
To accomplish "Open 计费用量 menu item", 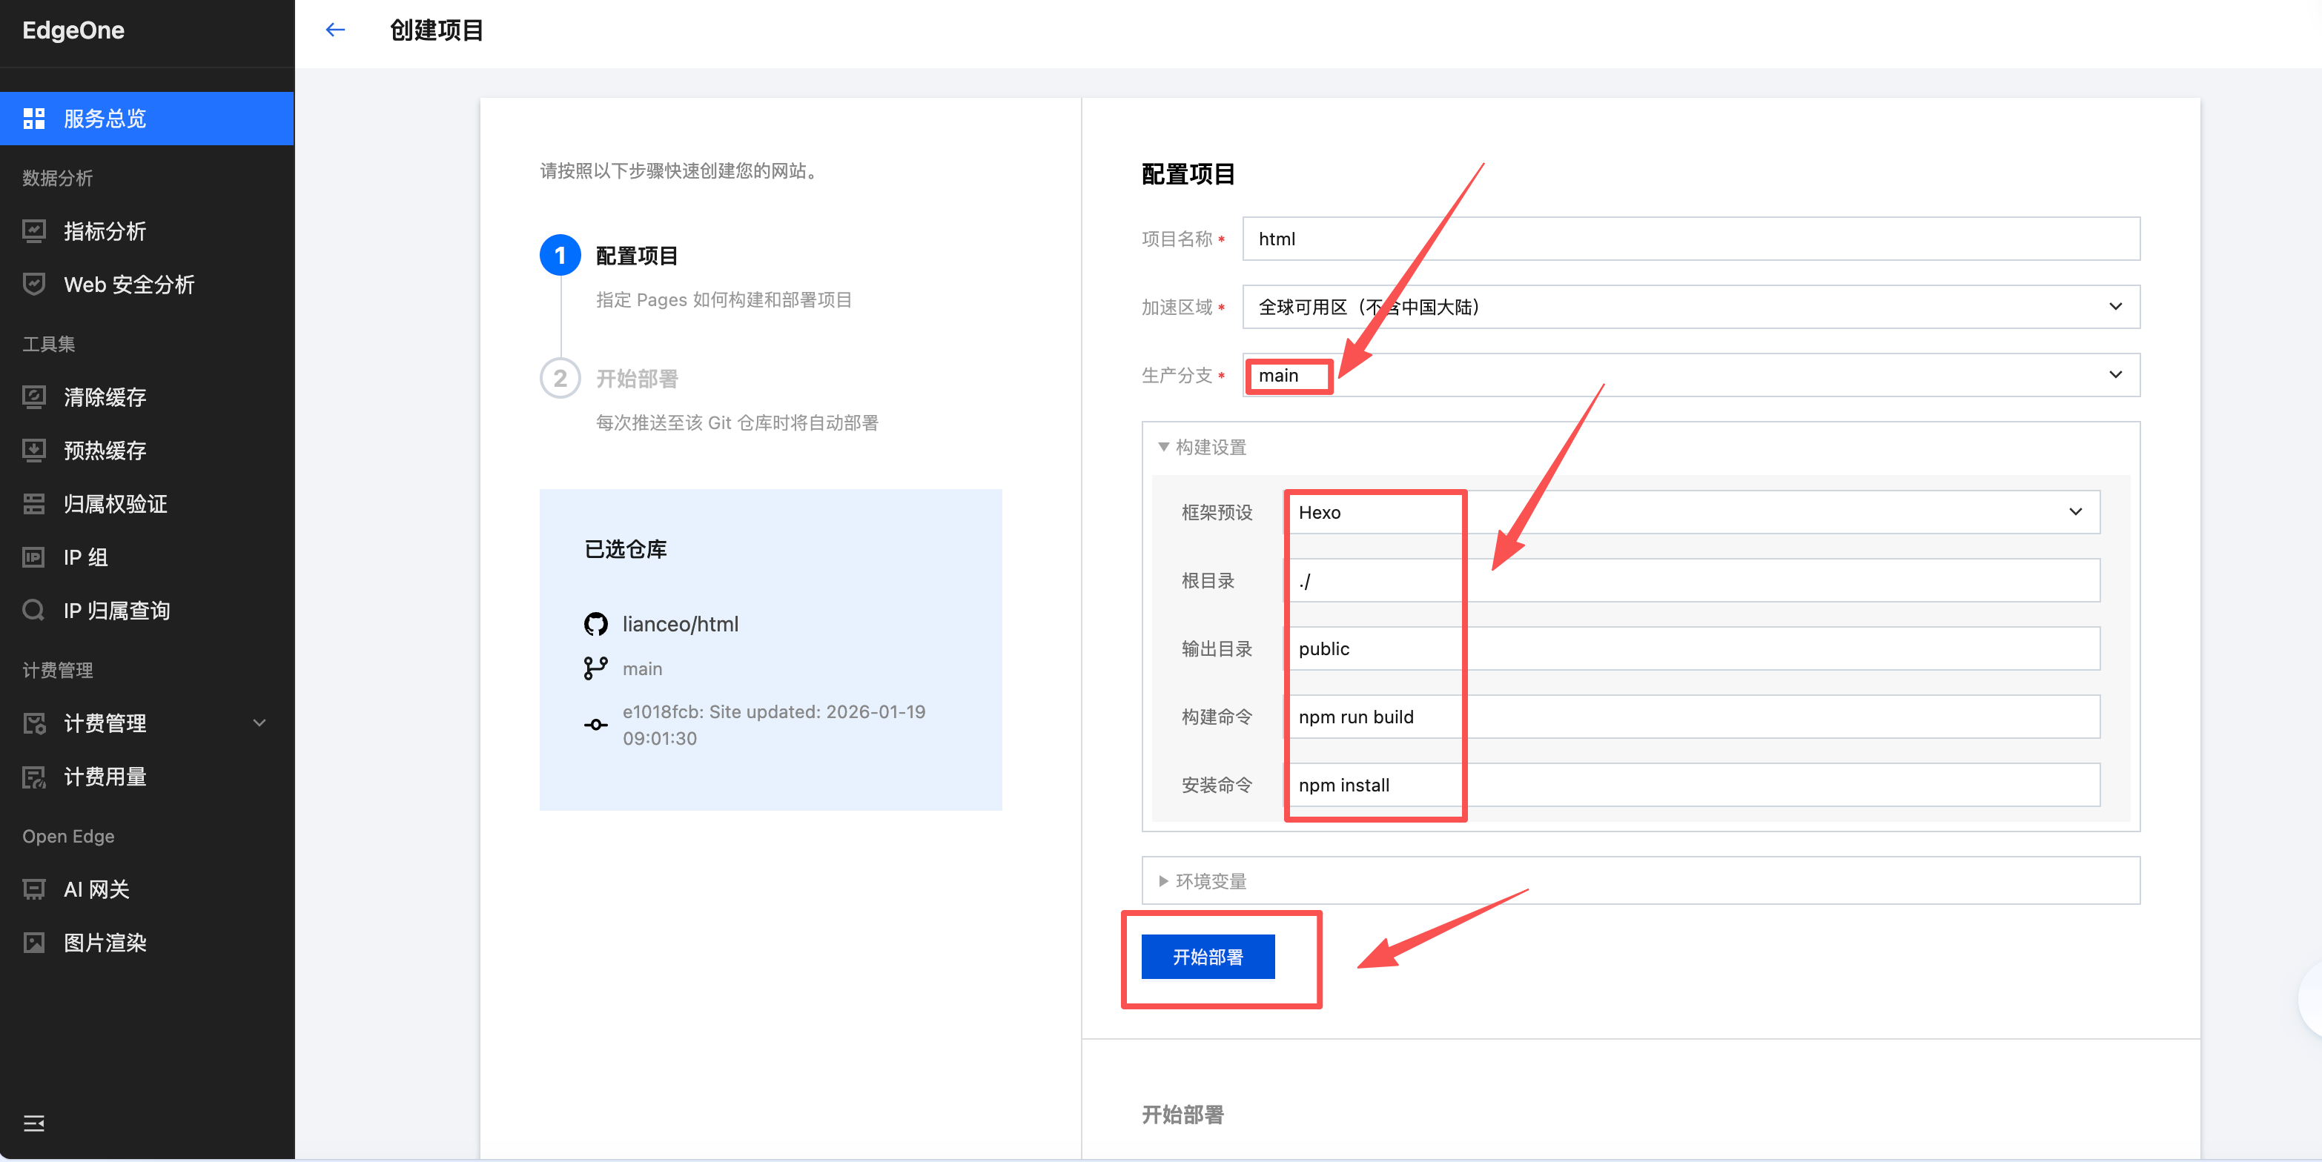I will click(105, 777).
